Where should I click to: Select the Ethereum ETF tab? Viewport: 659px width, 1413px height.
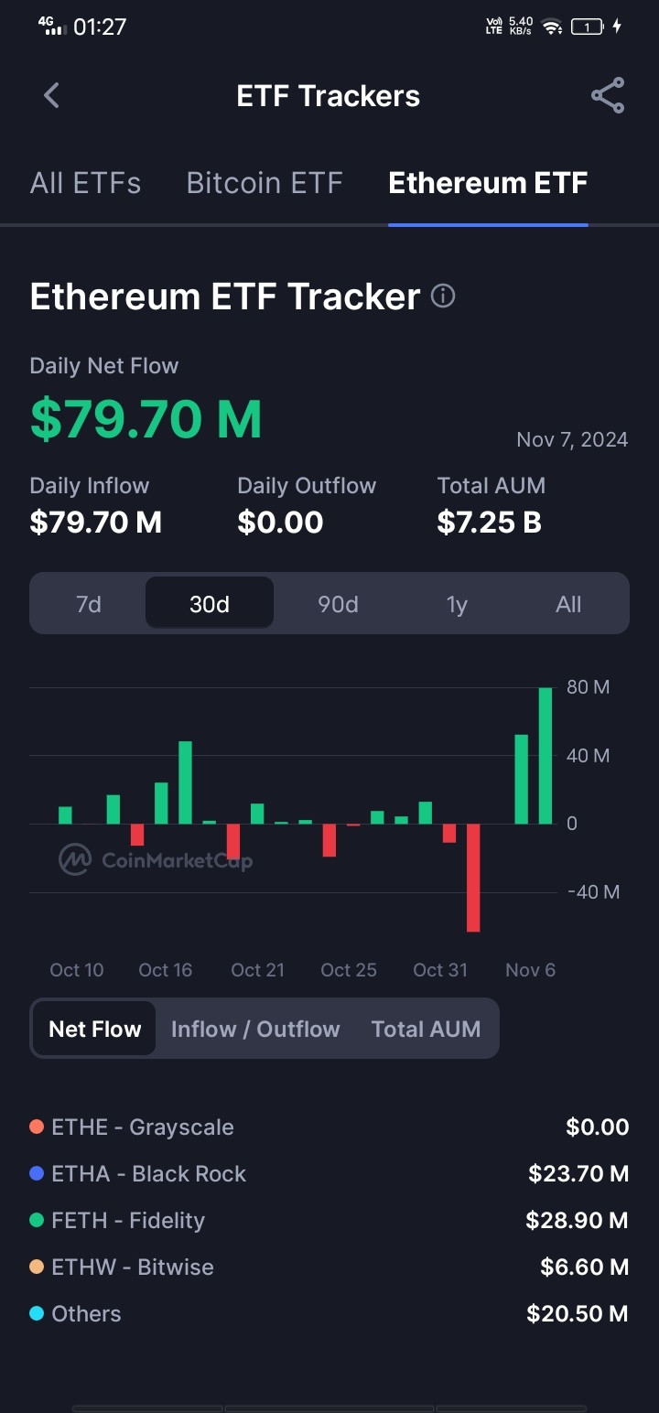click(x=488, y=182)
